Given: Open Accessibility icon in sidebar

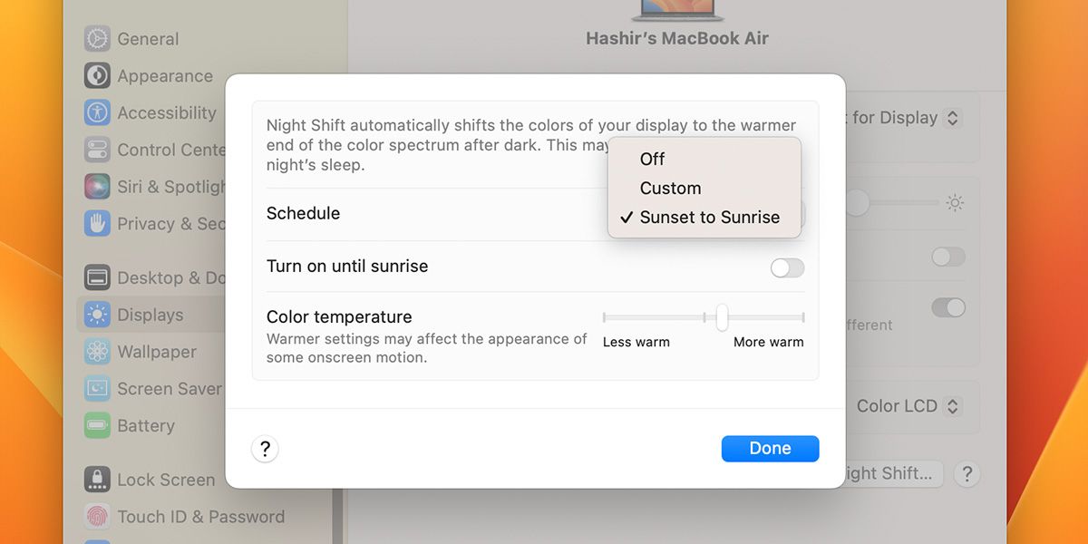Looking at the screenshot, I should (x=97, y=112).
